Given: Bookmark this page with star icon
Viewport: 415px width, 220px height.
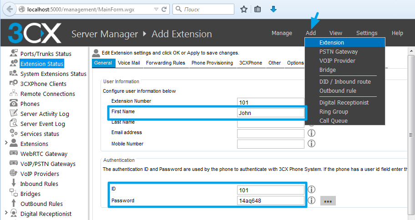Looking at the screenshot, I should point(244,9).
